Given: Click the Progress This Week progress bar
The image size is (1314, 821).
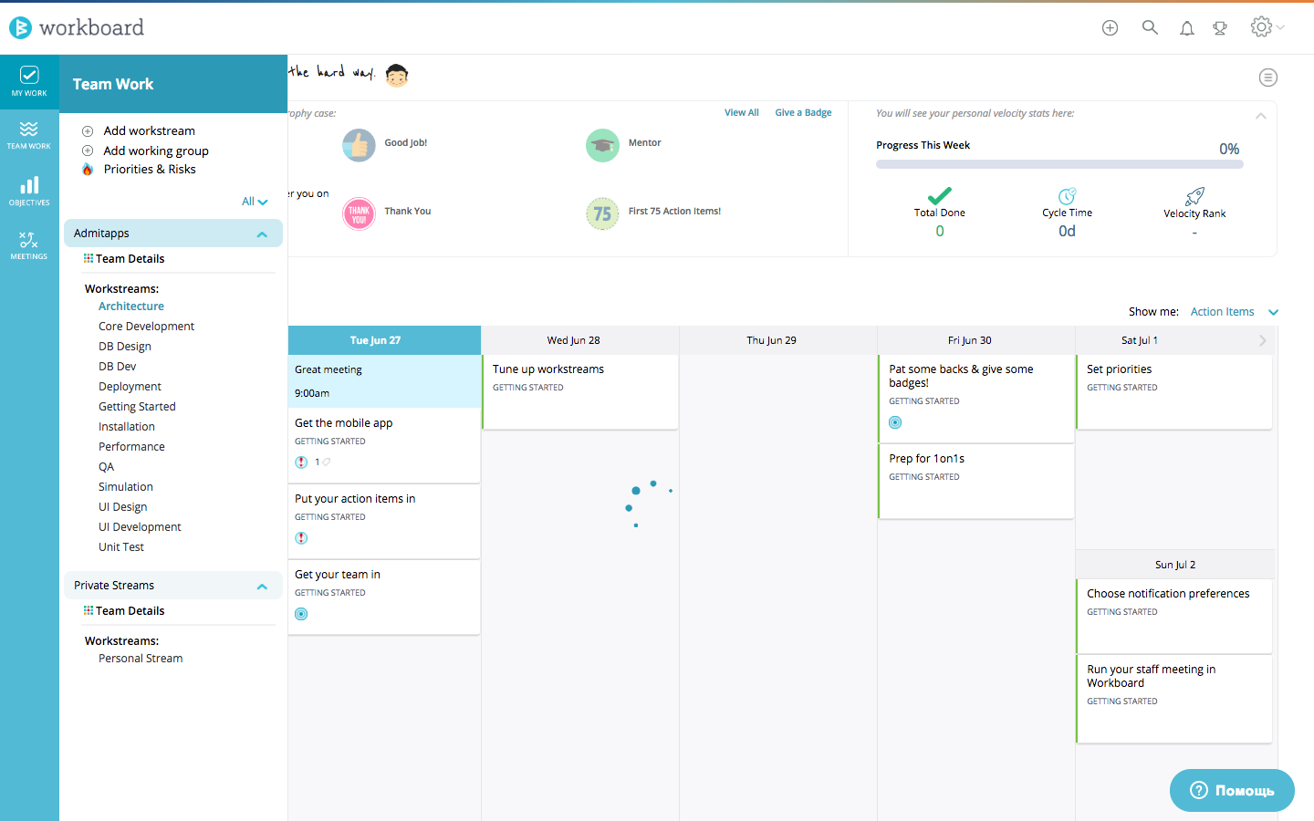Looking at the screenshot, I should tap(1058, 163).
